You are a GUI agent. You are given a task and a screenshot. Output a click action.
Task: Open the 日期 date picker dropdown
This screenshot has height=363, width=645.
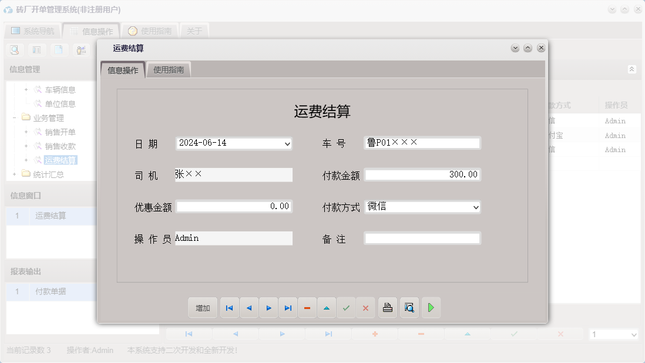click(287, 143)
